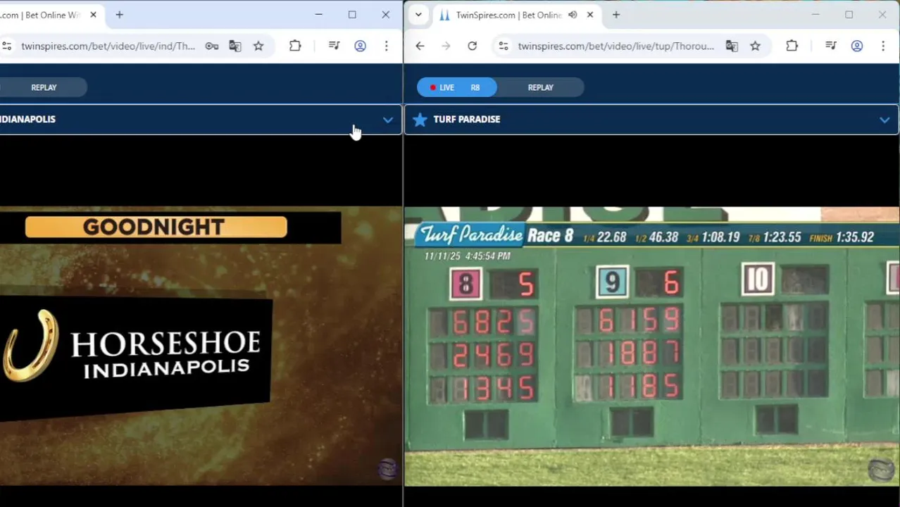Select the left window's address bar URL
Viewport: 900px width, 507px height.
(108, 46)
